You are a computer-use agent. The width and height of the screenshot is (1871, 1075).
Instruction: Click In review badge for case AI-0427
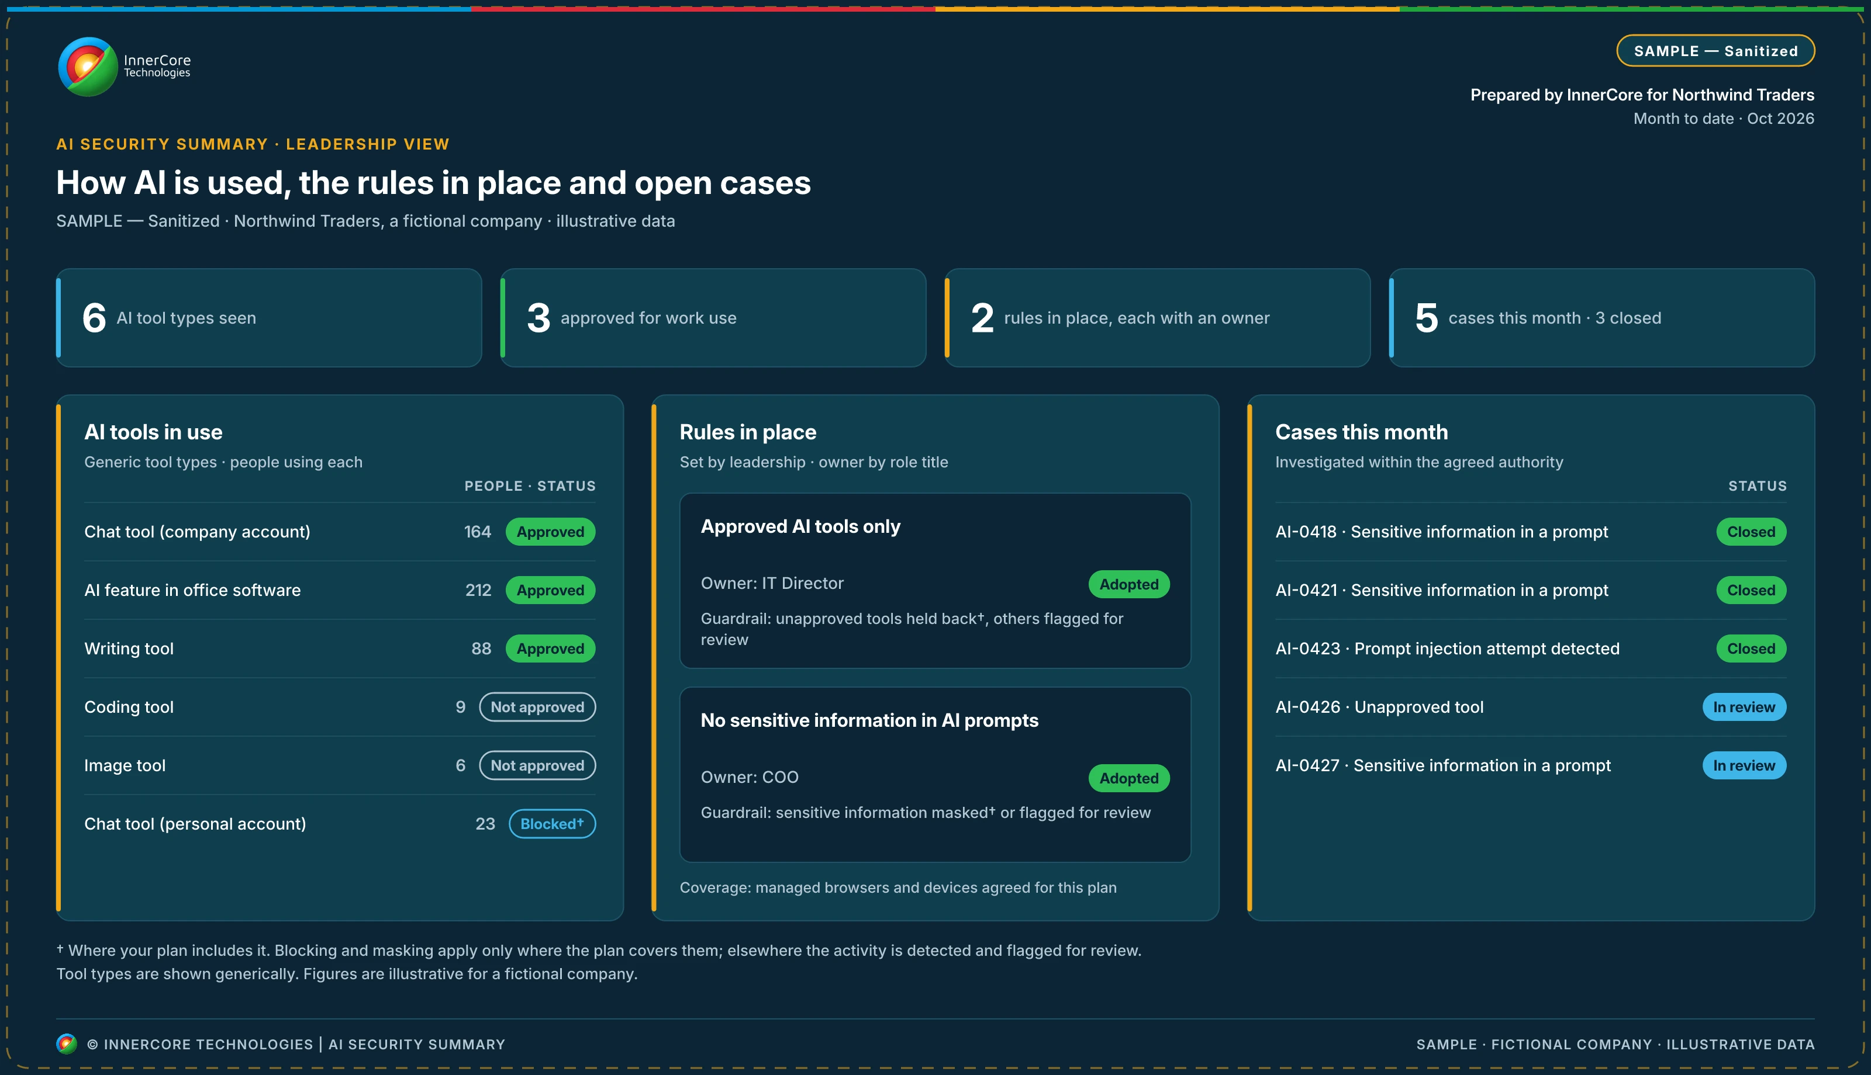click(x=1744, y=765)
